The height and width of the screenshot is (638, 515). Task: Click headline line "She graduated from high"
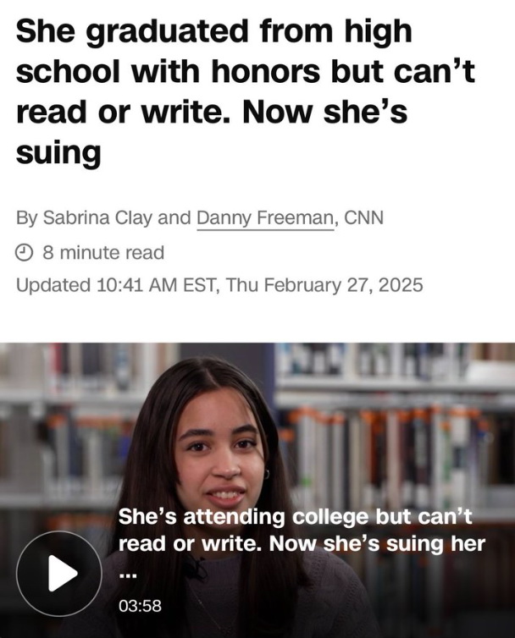pyautogui.click(x=214, y=30)
